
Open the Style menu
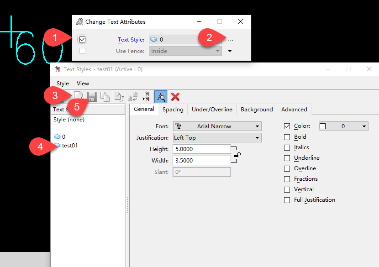pyautogui.click(x=63, y=84)
